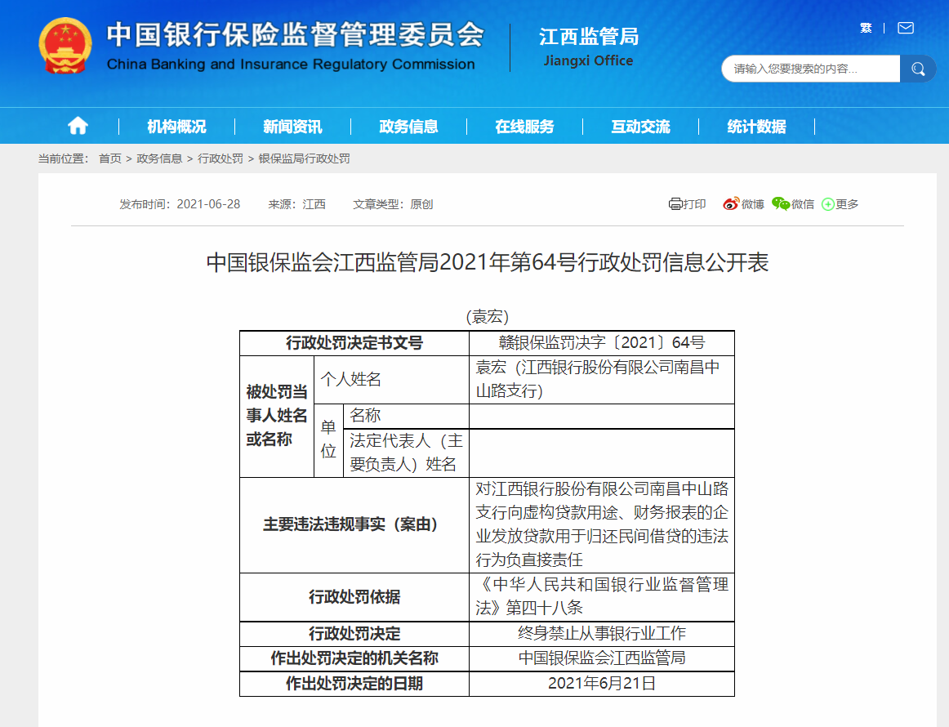This screenshot has height=727, width=949.
Task: Switch to traditional Chinese with 繁 icon
Action: click(x=866, y=28)
